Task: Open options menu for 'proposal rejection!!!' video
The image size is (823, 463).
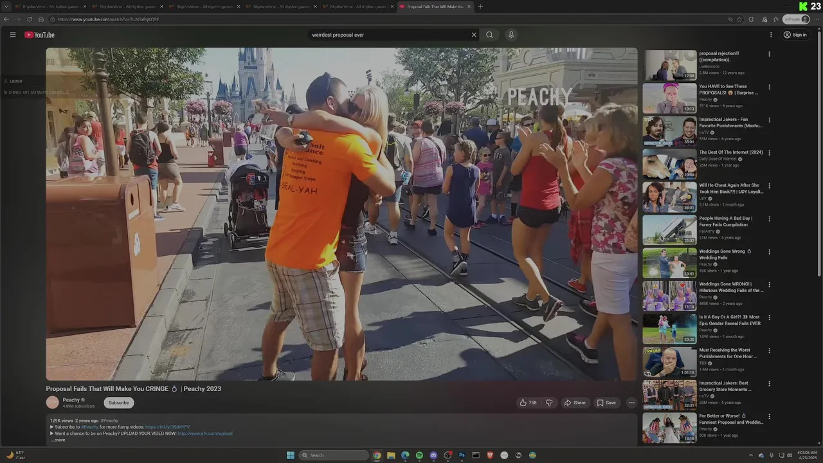Action: tap(769, 54)
